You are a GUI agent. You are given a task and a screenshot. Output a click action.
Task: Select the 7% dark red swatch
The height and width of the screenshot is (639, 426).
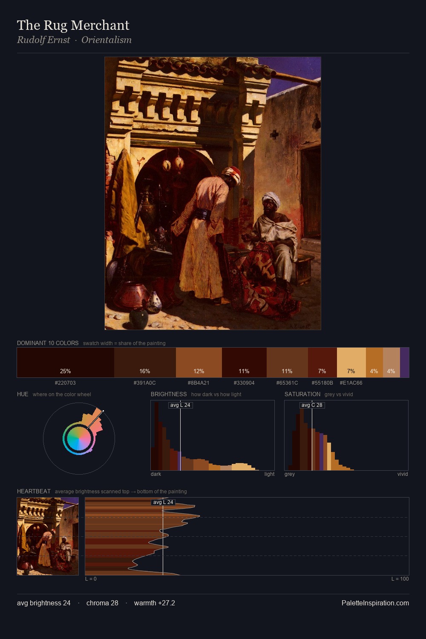point(322,363)
